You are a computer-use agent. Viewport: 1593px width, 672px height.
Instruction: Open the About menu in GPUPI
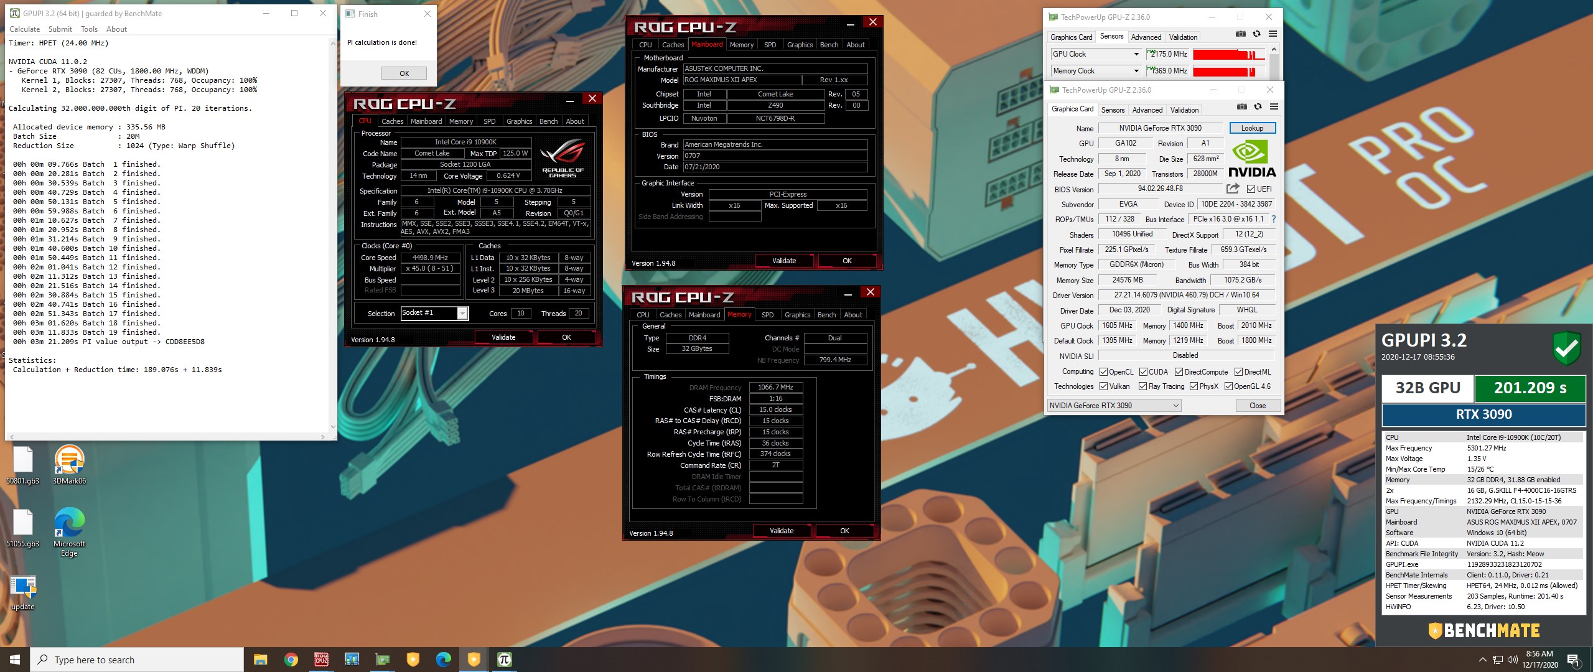click(x=116, y=29)
